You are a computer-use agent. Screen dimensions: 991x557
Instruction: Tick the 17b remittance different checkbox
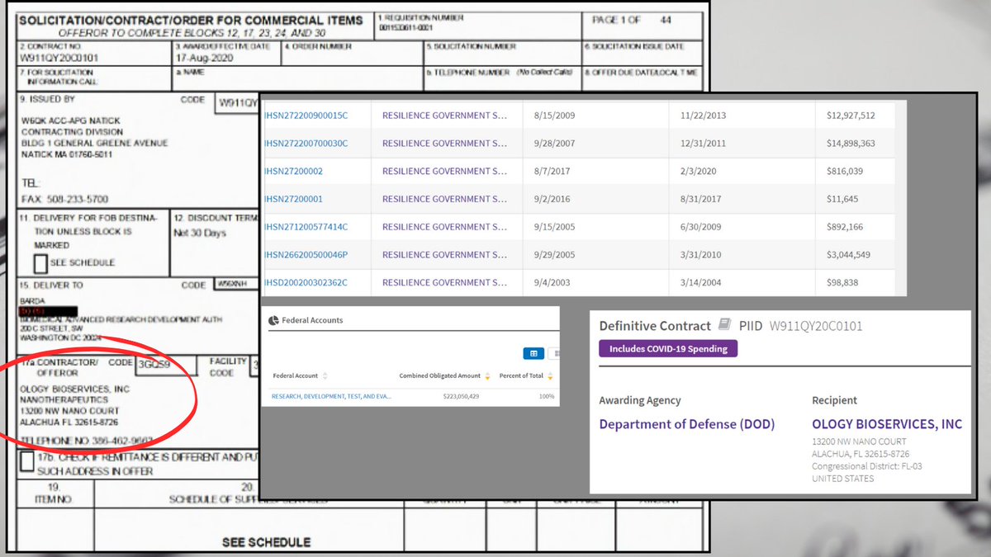coord(27,461)
